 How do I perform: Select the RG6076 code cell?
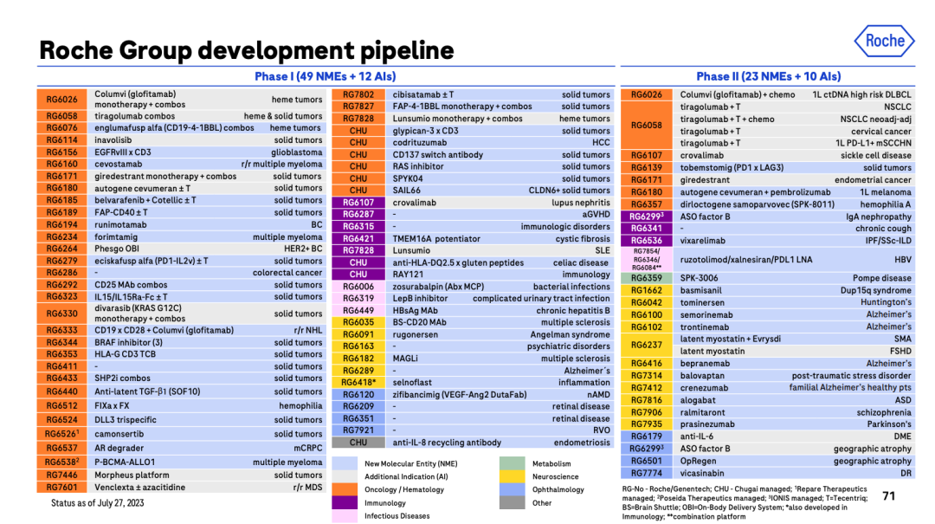[x=62, y=127]
